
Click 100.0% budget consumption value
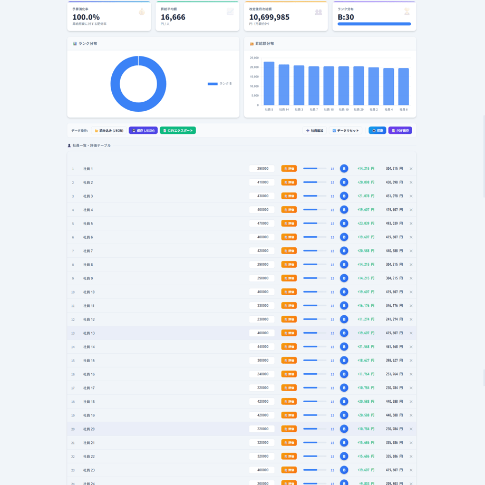click(86, 17)
